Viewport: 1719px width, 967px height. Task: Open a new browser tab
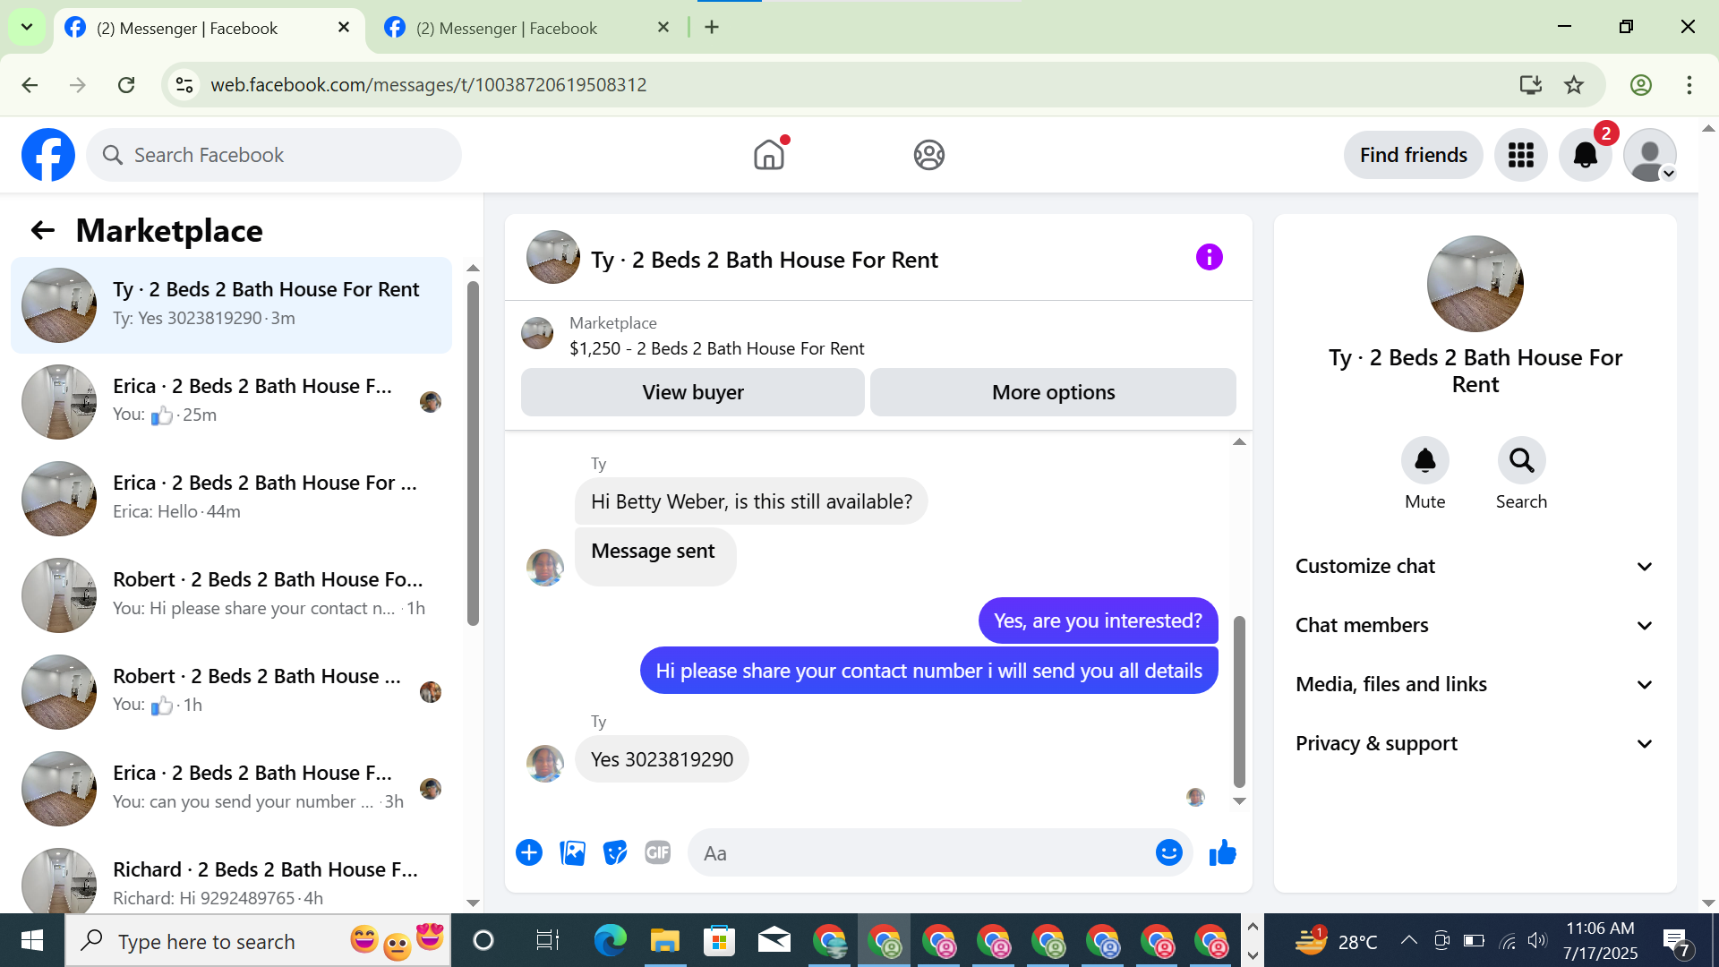pos(712,28)
